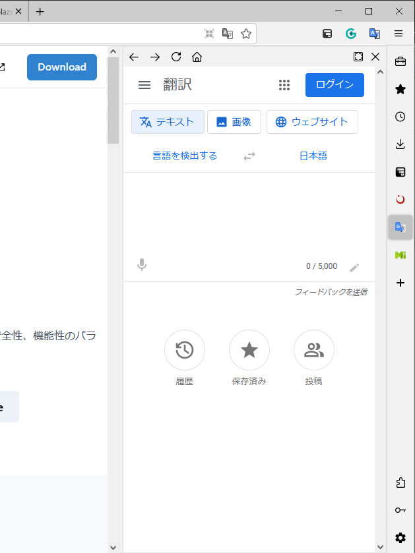
Task: Click the translate page icon in address bar
Action: (227, 34)
